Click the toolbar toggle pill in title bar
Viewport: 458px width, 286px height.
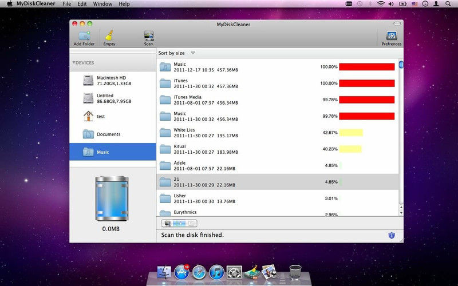[x=397, y=23]
